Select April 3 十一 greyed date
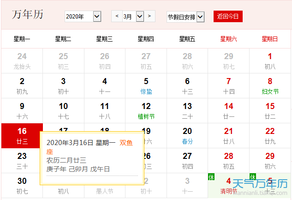292x200 pixels. pyautogui.click(x=187, y=186)
